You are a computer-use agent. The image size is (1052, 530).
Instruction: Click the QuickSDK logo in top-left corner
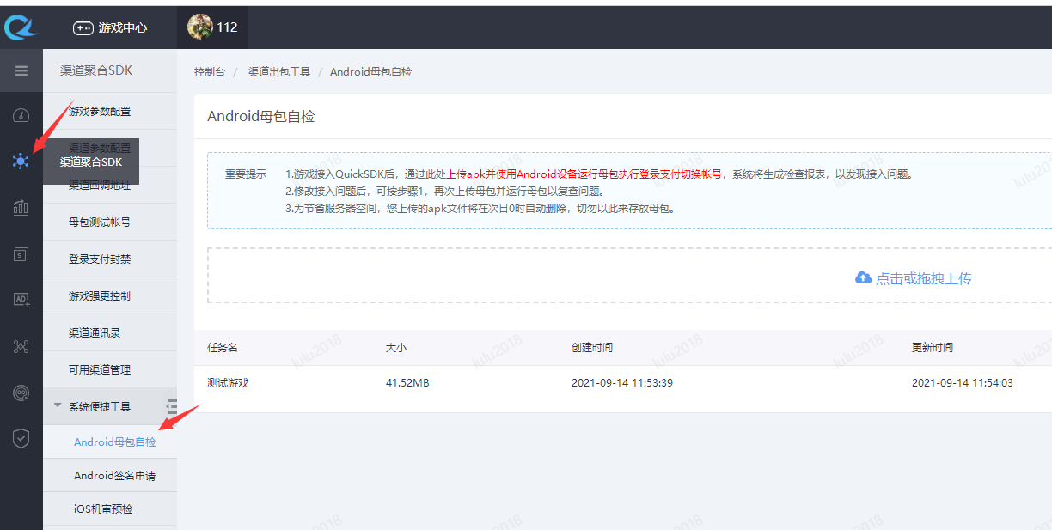pyautogui.click(x=21, y=27)
